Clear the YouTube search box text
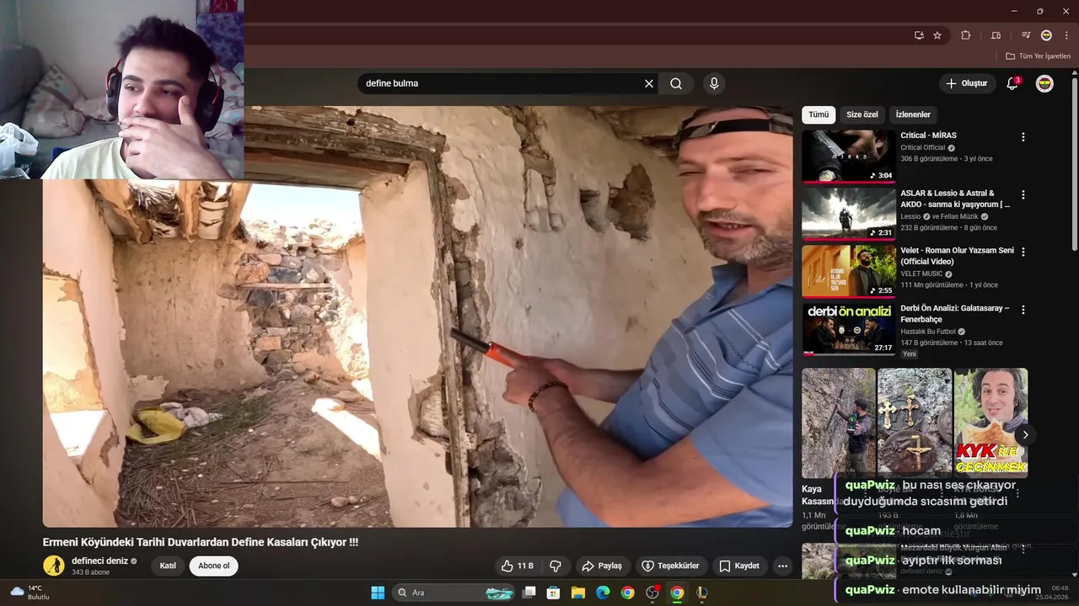 (x=649, y=83)
